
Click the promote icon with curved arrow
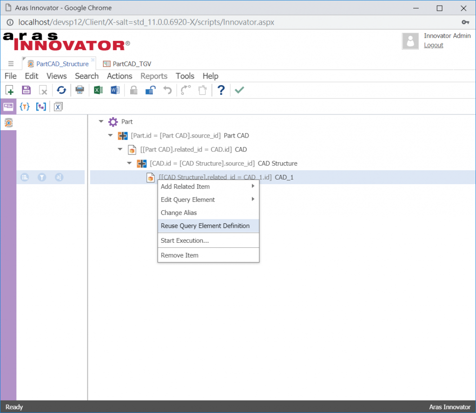tap(185, 90)
